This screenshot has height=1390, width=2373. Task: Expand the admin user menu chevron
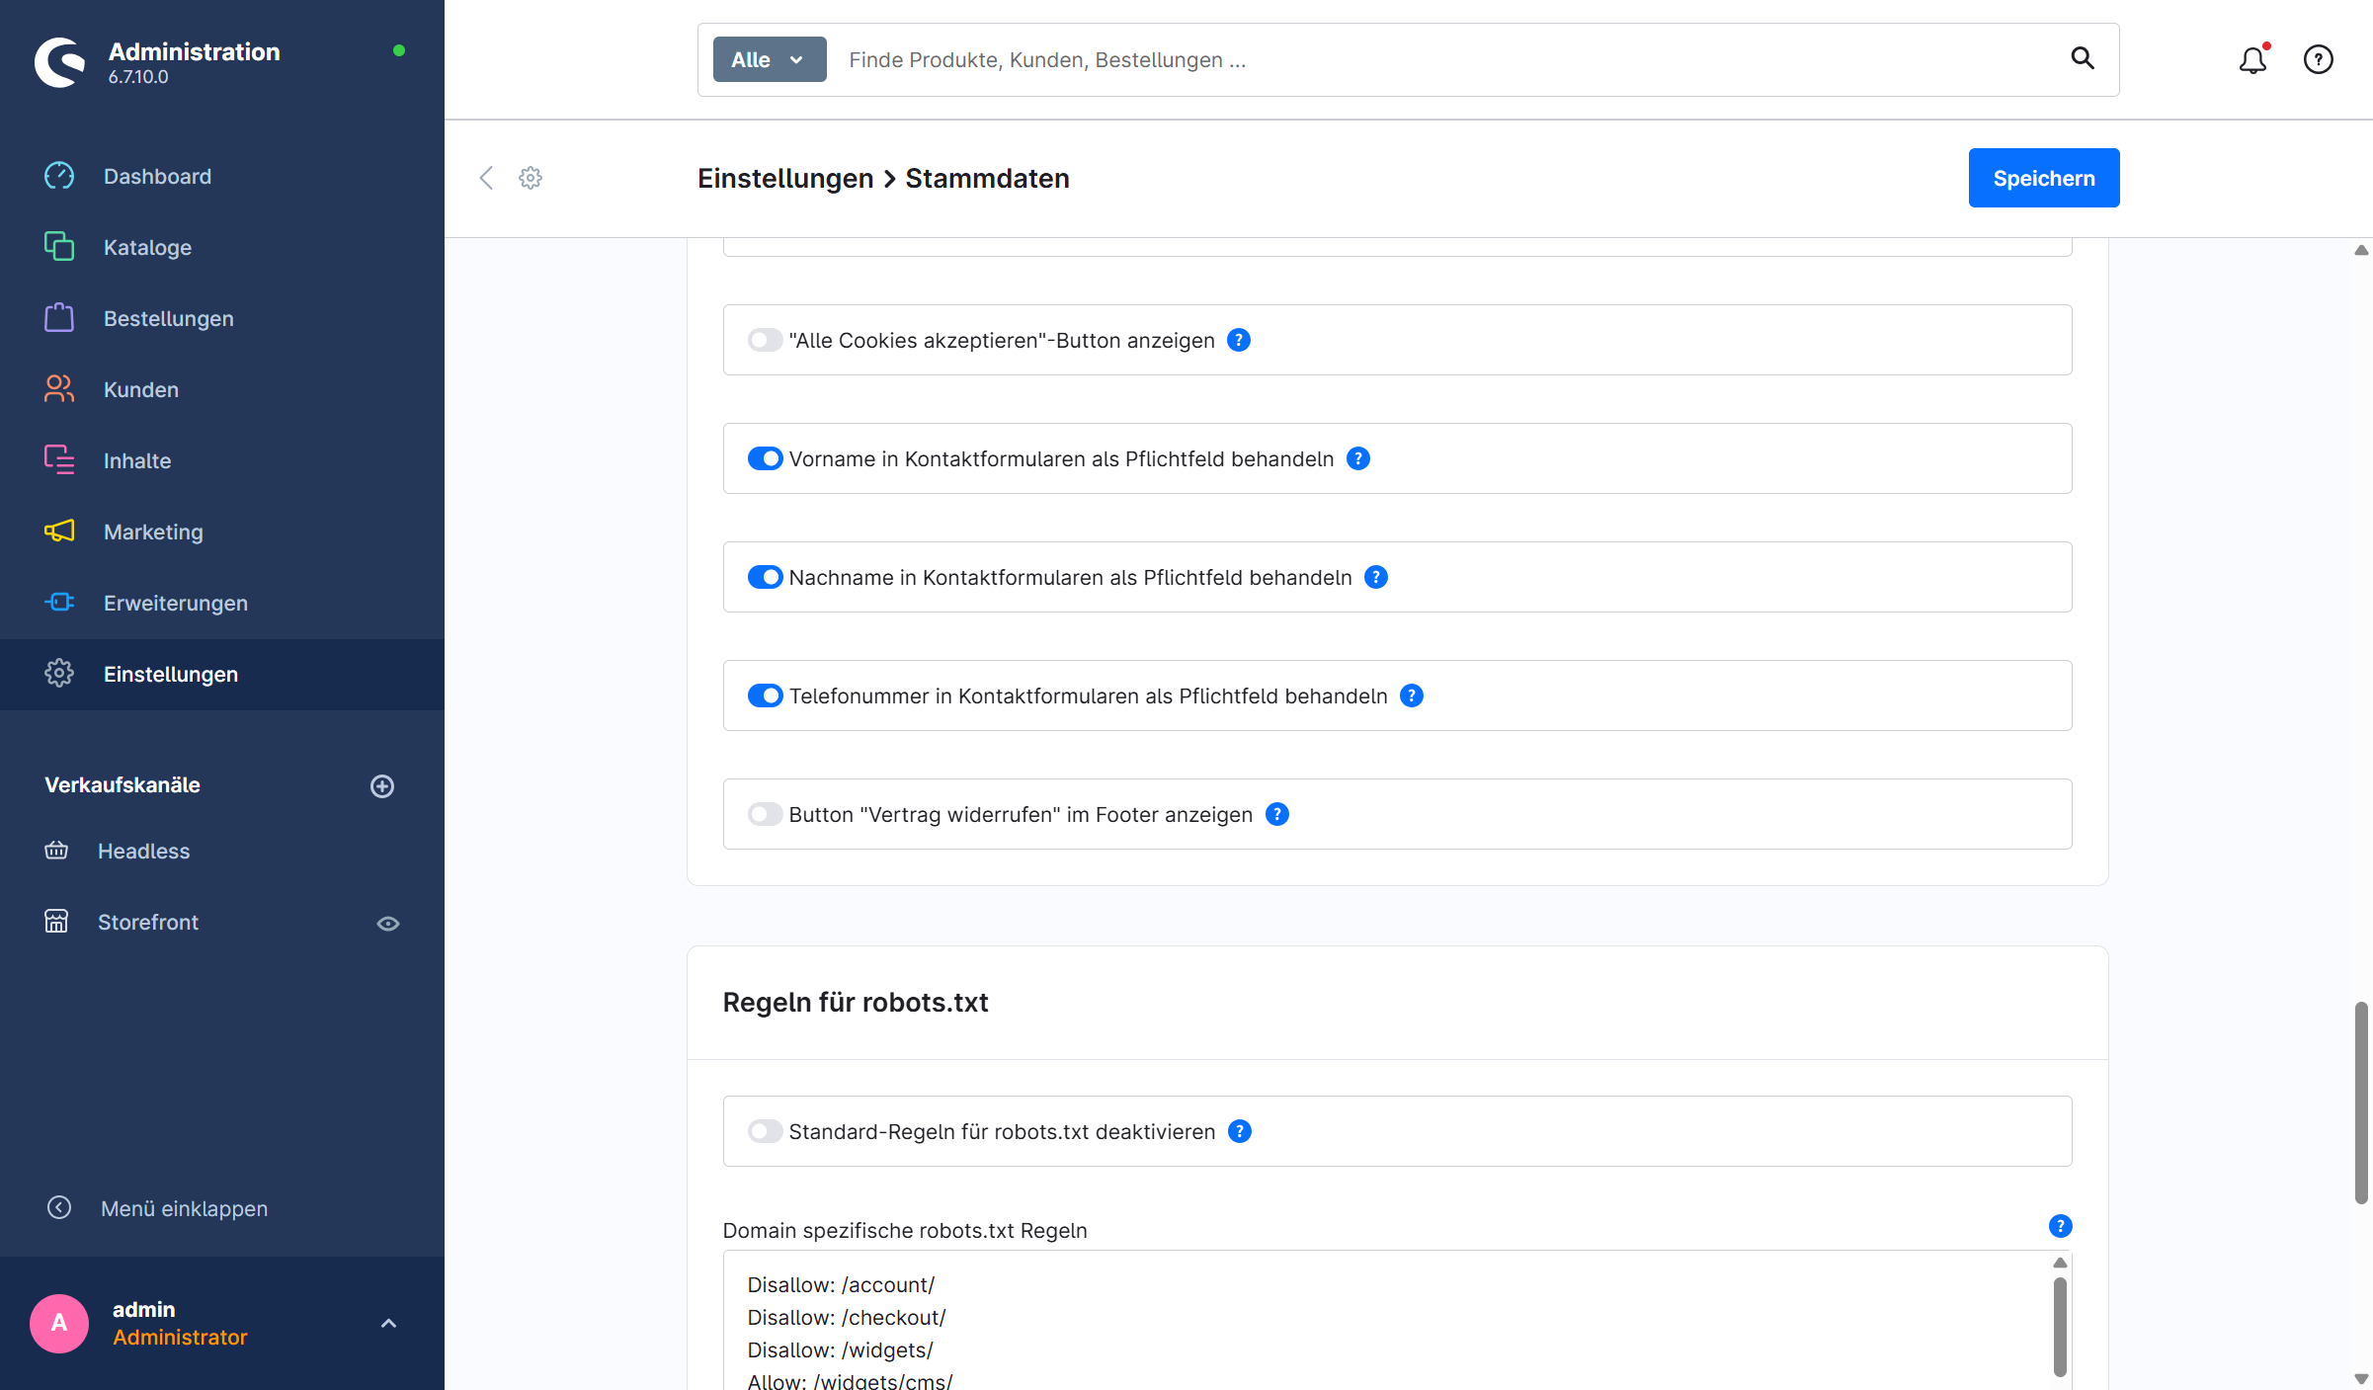389,1323
